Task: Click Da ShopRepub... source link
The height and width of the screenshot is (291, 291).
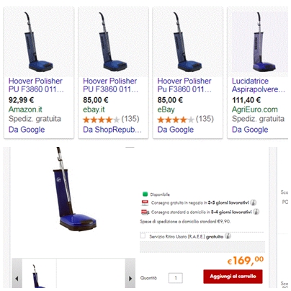Action: [x=112, y=130]
